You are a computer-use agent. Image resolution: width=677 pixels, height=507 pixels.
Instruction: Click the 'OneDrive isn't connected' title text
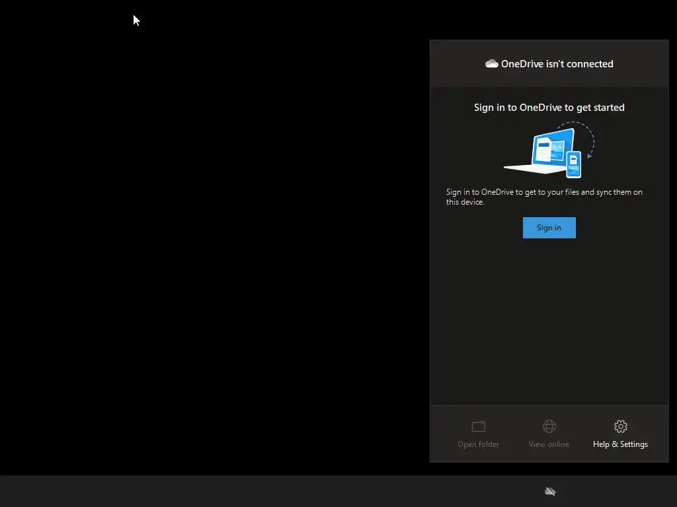click(557, 64)
